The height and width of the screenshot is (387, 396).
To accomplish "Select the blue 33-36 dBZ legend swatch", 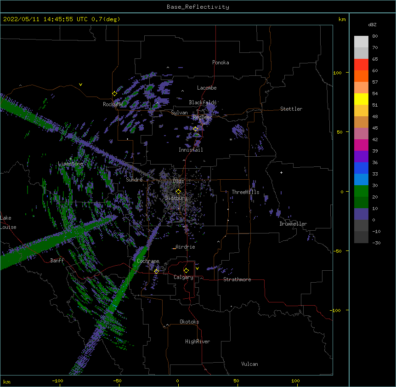I will coord(361,168).
